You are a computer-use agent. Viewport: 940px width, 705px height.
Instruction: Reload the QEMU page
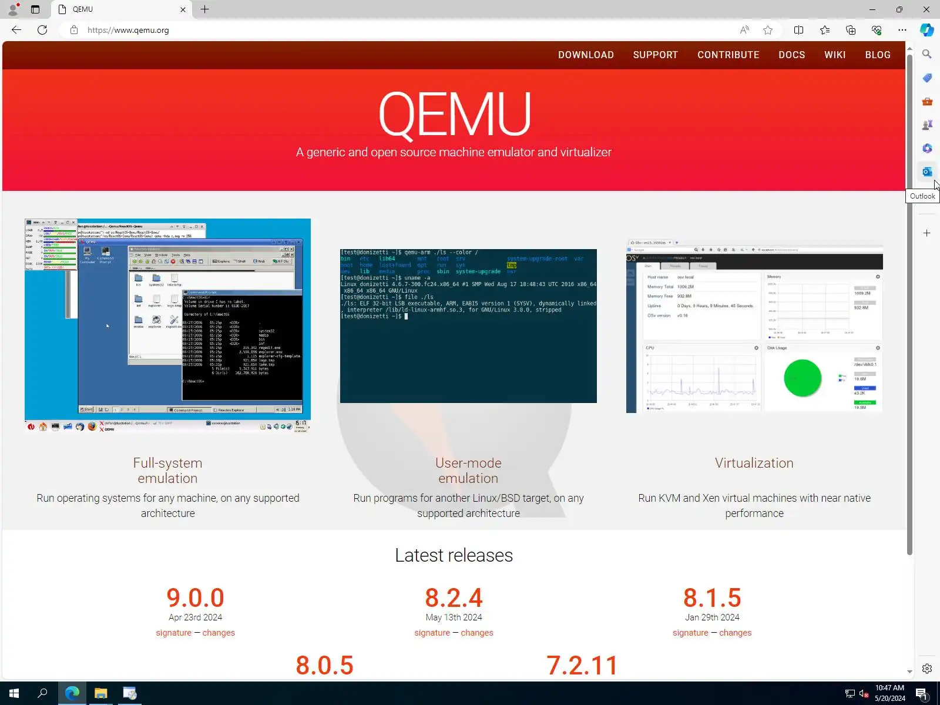(x=42, y=30)
